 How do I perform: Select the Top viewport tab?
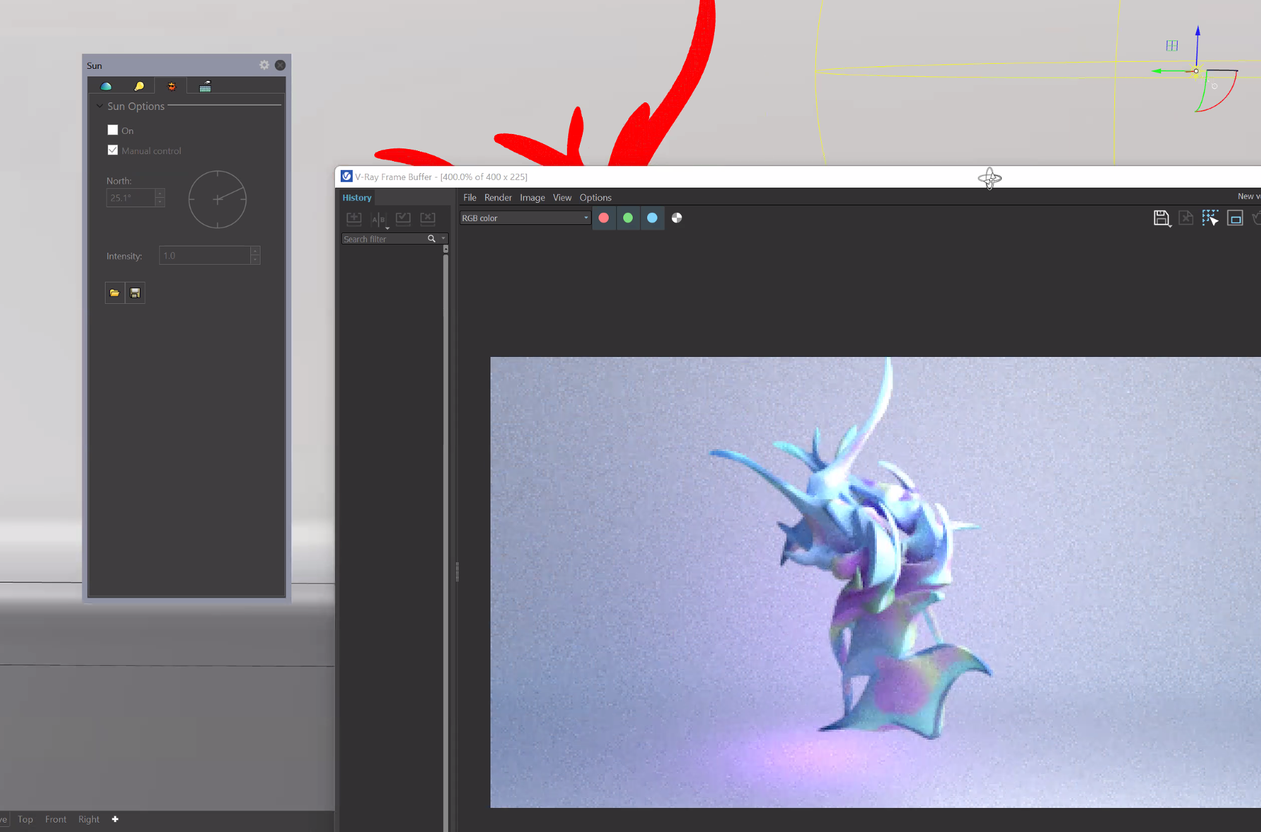(x=25, y=819)
